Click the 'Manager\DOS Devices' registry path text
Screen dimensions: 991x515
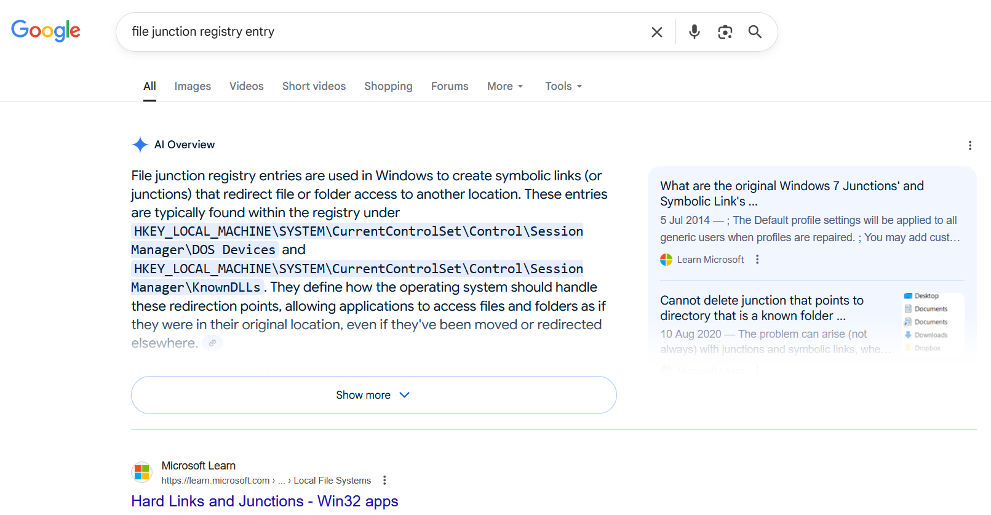click(x=203, y=250)
